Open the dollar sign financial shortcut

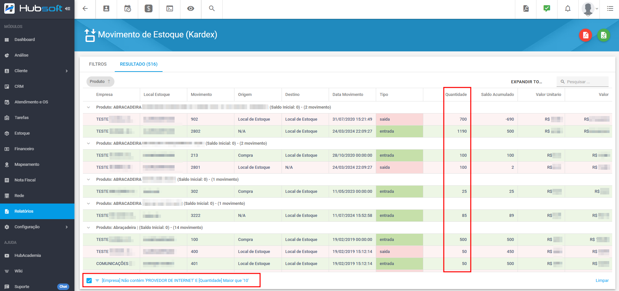(x=149, y=9)
